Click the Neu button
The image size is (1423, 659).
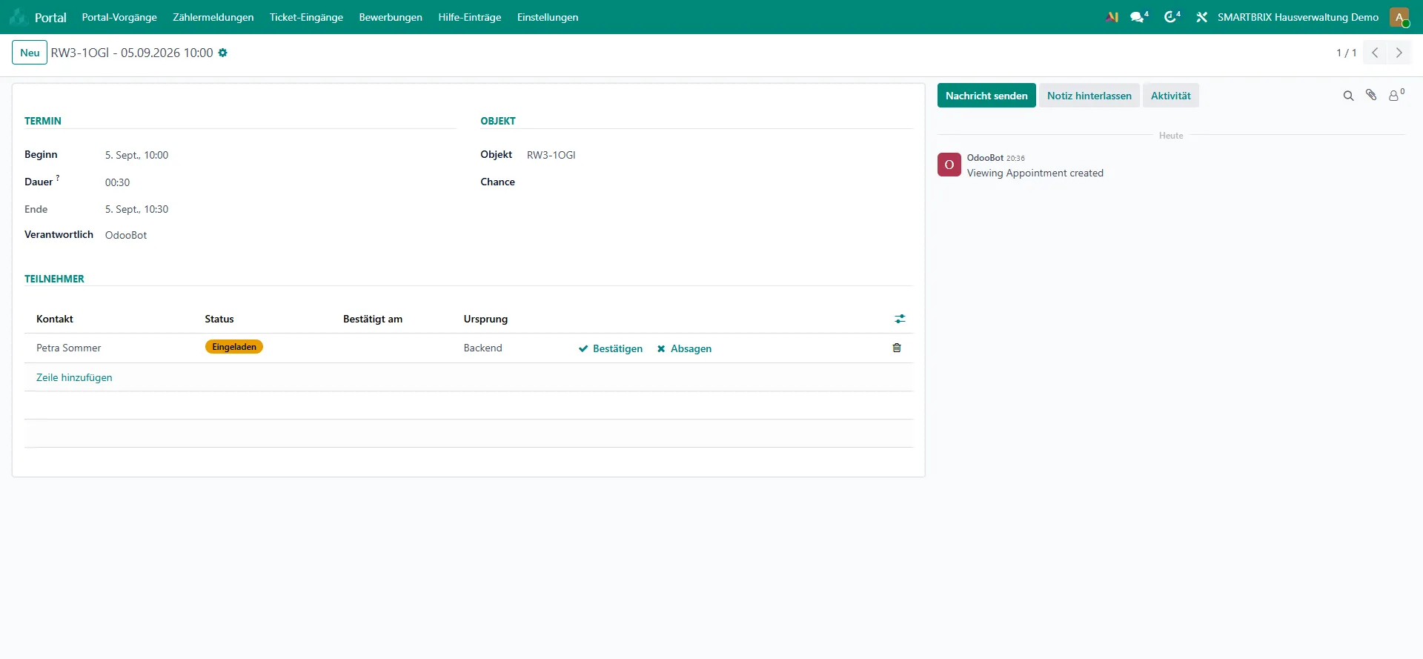pyautogui.click(x=30, y=53)
